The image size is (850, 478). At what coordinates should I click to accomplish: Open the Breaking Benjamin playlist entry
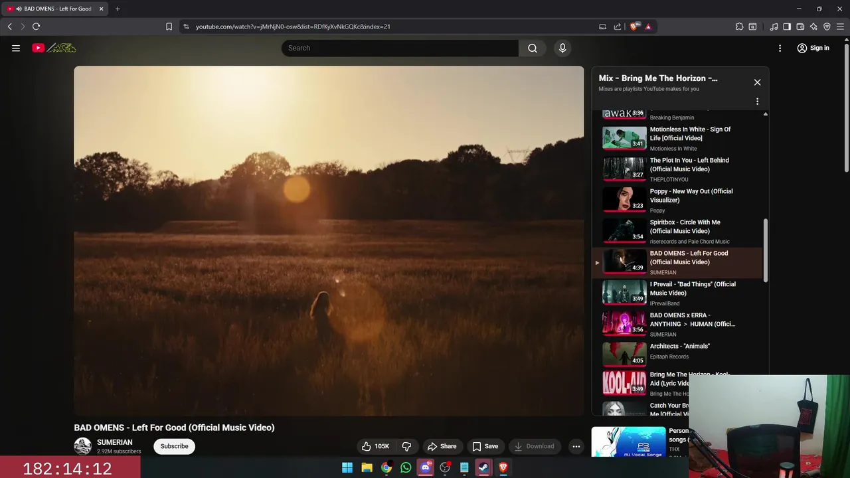pos(677,114)
